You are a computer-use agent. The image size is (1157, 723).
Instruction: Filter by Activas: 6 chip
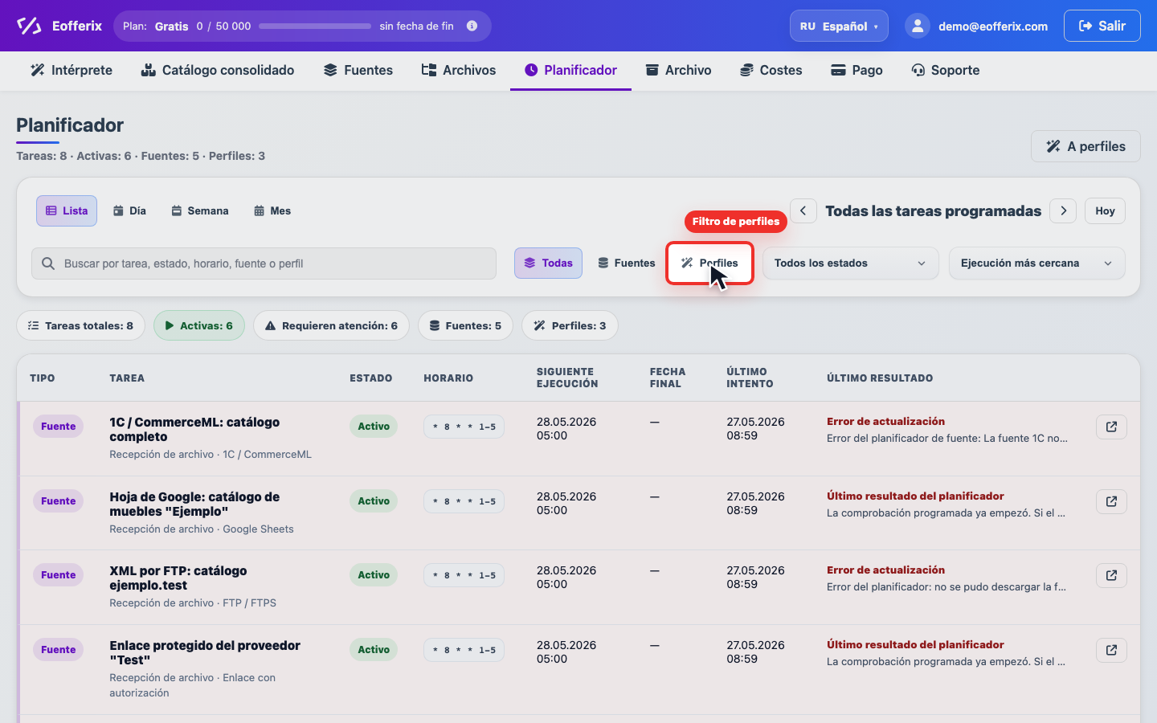199,325
